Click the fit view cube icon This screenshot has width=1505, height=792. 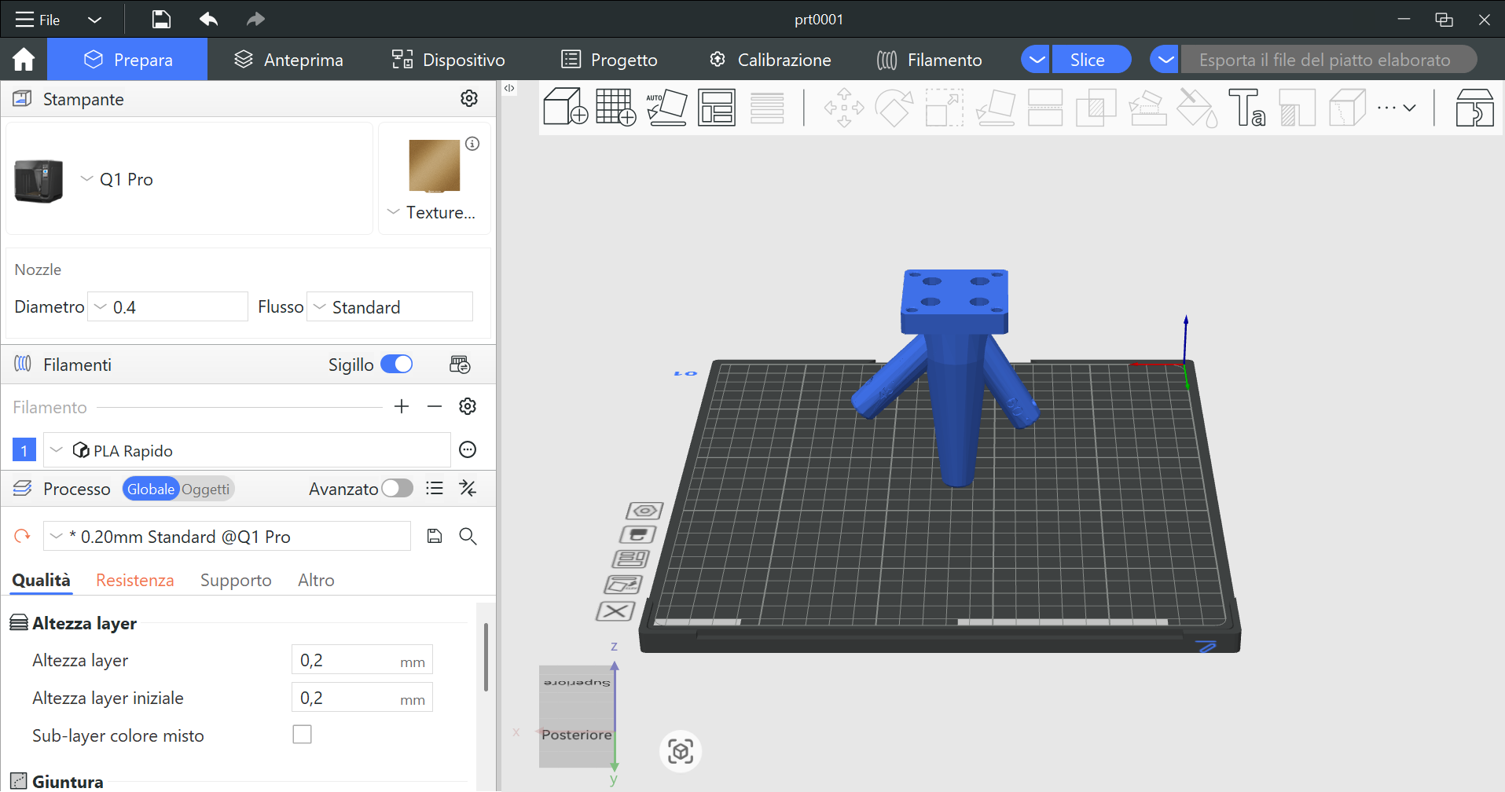click(x=681, y=751)
